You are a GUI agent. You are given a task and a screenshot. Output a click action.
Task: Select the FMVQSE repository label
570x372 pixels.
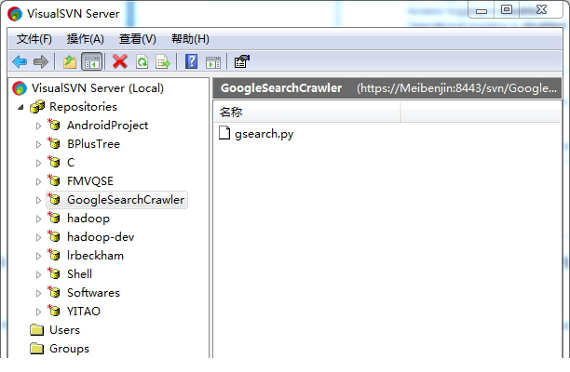(90, 181)
